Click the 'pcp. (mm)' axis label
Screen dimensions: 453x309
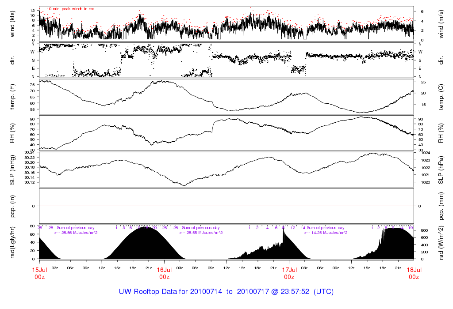coord(441,206)
